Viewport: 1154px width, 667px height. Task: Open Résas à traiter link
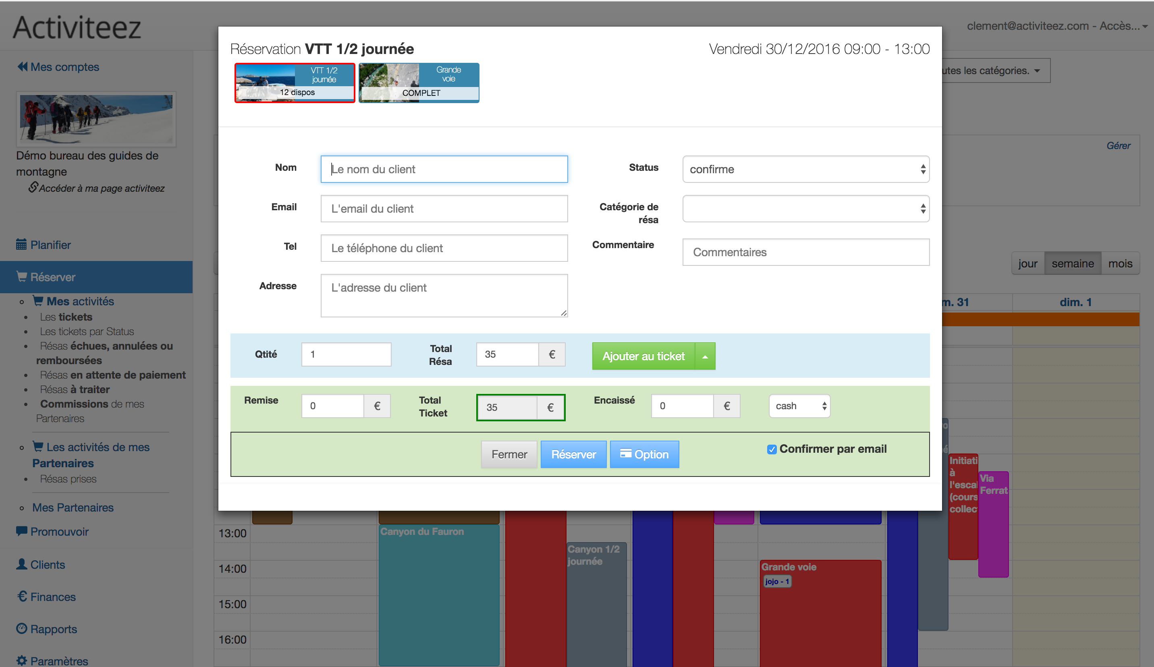(75, 389)
